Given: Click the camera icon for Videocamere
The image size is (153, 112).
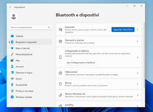Looking at the screenshot, I should 60,73.
